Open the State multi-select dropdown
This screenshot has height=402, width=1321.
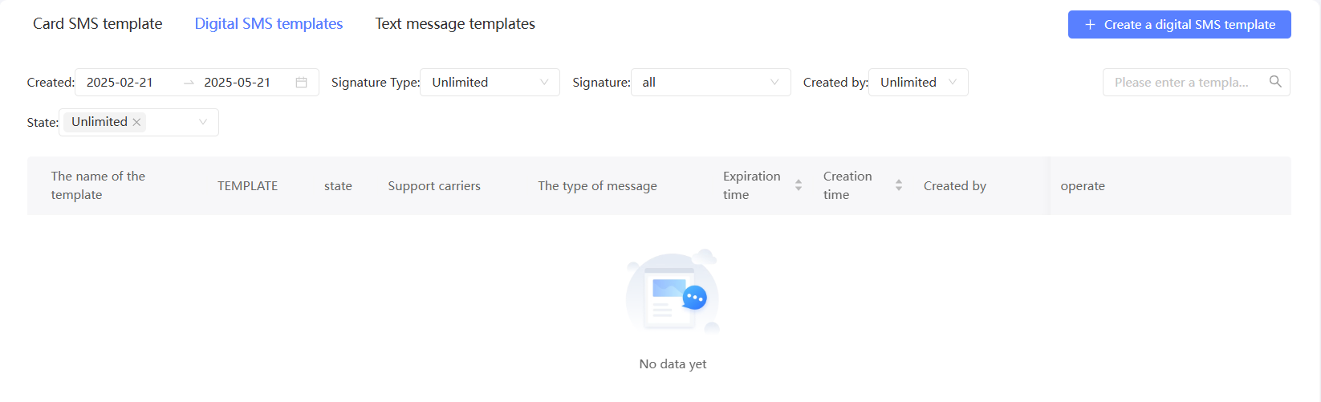[139, 122]
